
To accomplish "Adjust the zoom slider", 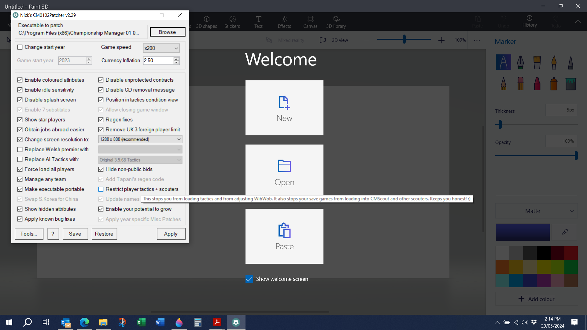I will (x=404, y=39).
